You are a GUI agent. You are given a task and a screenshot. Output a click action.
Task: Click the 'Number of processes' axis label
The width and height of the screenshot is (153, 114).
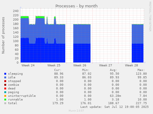point(3,35)
